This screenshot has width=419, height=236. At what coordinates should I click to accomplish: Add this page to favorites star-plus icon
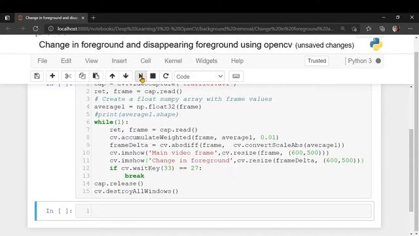click(354, 29)
